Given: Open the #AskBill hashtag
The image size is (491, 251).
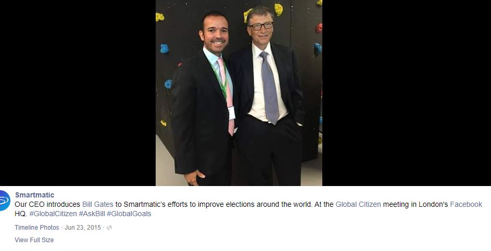Looking at the screenshot, I should point(92,214).
